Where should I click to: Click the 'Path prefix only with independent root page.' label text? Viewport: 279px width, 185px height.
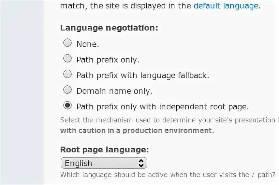click(x=162, y=107)
